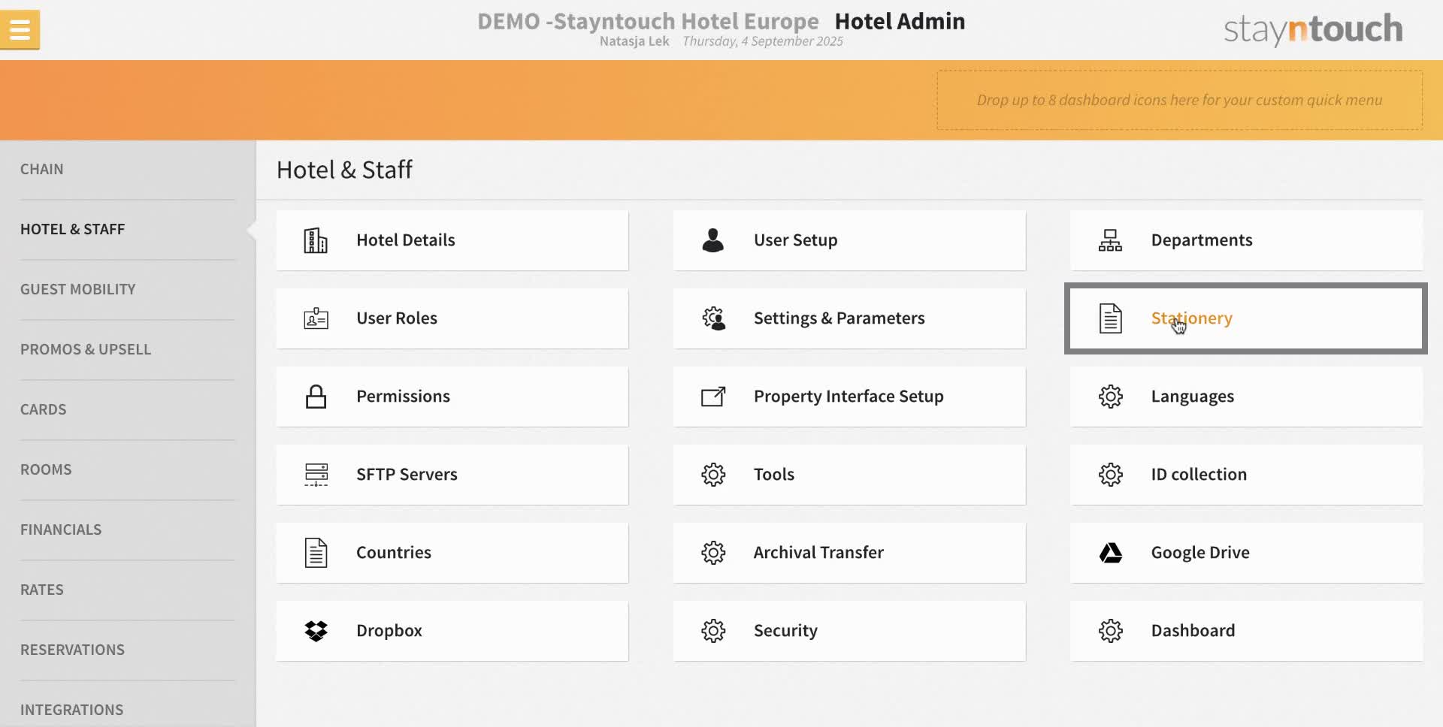
Task: Click the staynTouch logo
Action: click(x=1313, y=29)
